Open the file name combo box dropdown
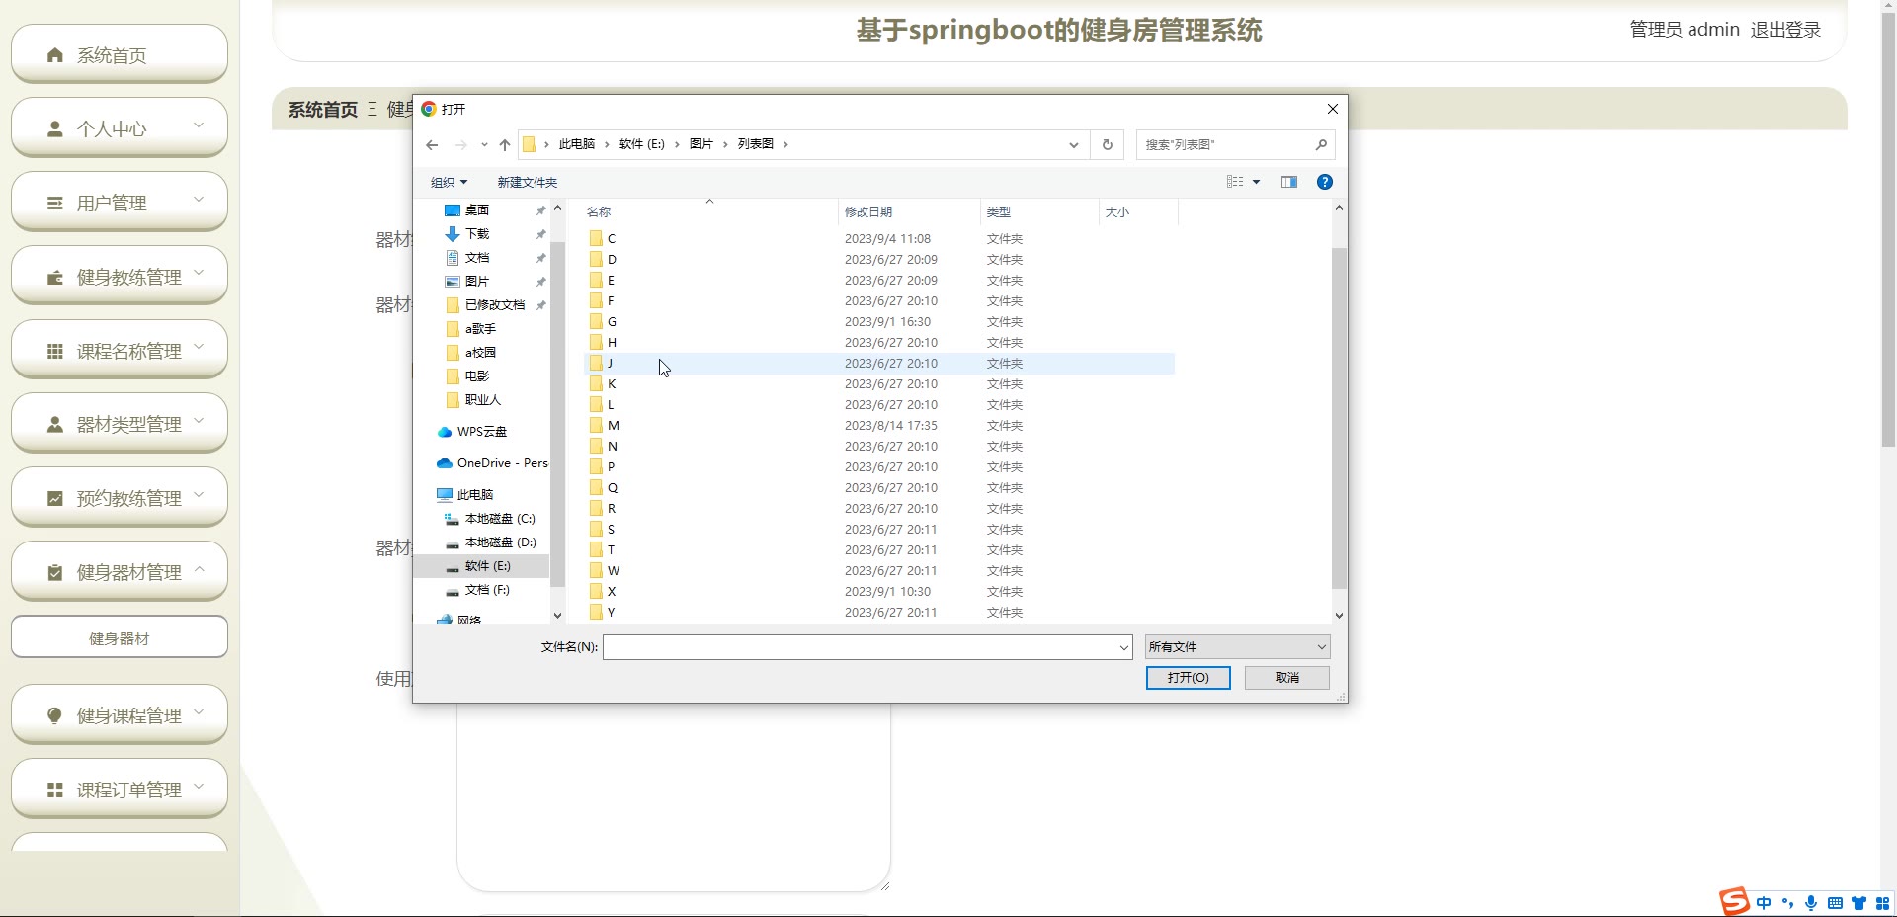The width and height of the screenshot is (1897, 917). tap(1123, 647)
